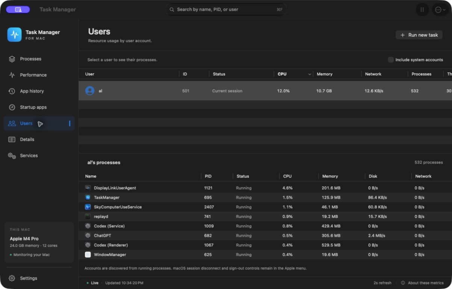
Task: Open Settings from the sidebar bottom
Action: tap(39, 278)
